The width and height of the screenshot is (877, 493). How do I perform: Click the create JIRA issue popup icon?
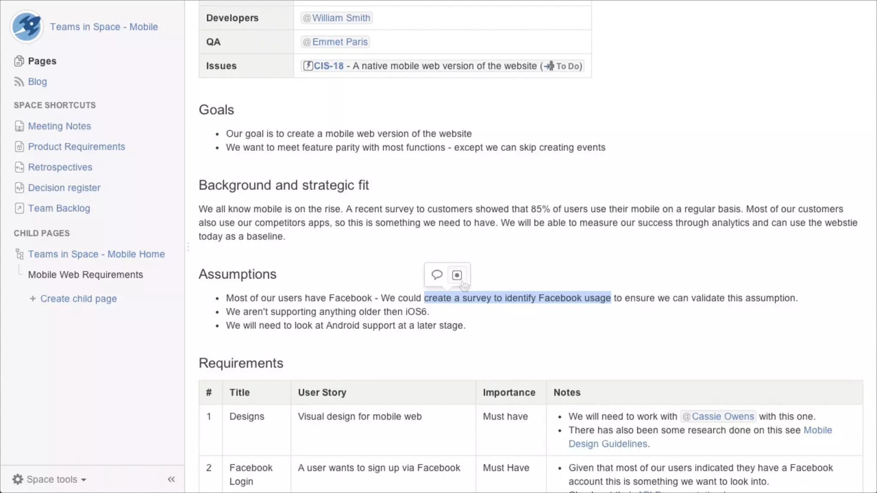coord(457,275)
